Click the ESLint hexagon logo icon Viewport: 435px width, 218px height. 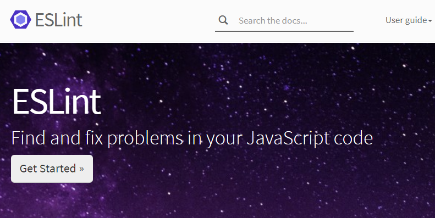[20, 20]
